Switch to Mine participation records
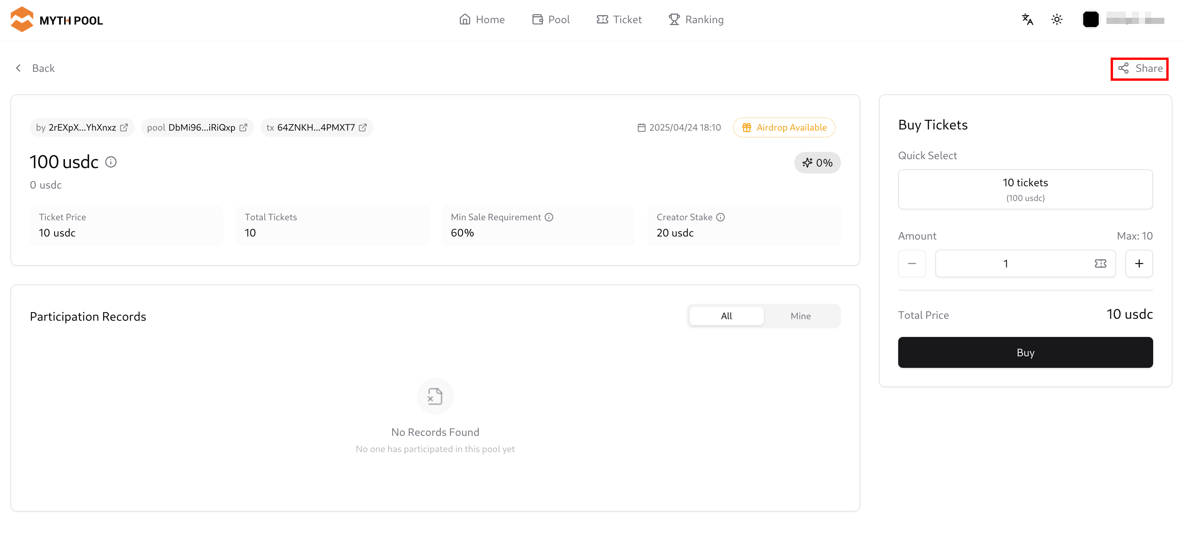Viewport: 1186px width, 551px height. coord(800,316)
